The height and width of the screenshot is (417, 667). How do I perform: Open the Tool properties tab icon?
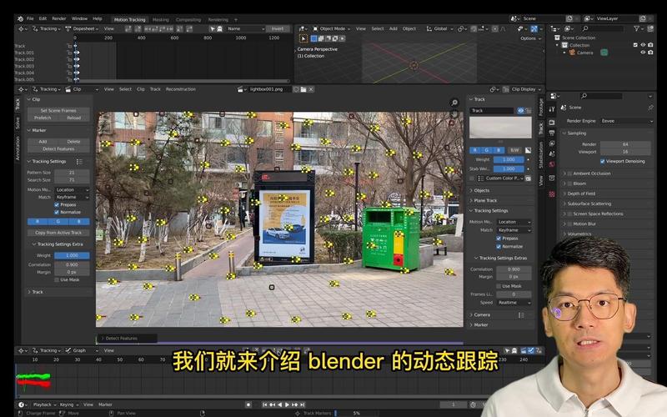tap(552, 109)
